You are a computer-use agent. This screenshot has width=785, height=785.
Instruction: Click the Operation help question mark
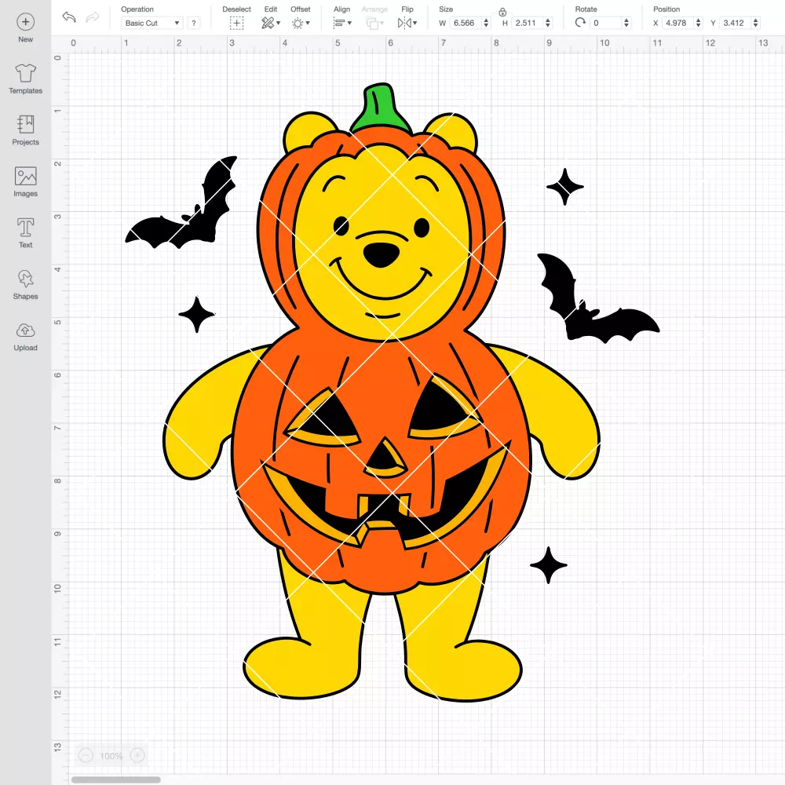click(194, 23)
